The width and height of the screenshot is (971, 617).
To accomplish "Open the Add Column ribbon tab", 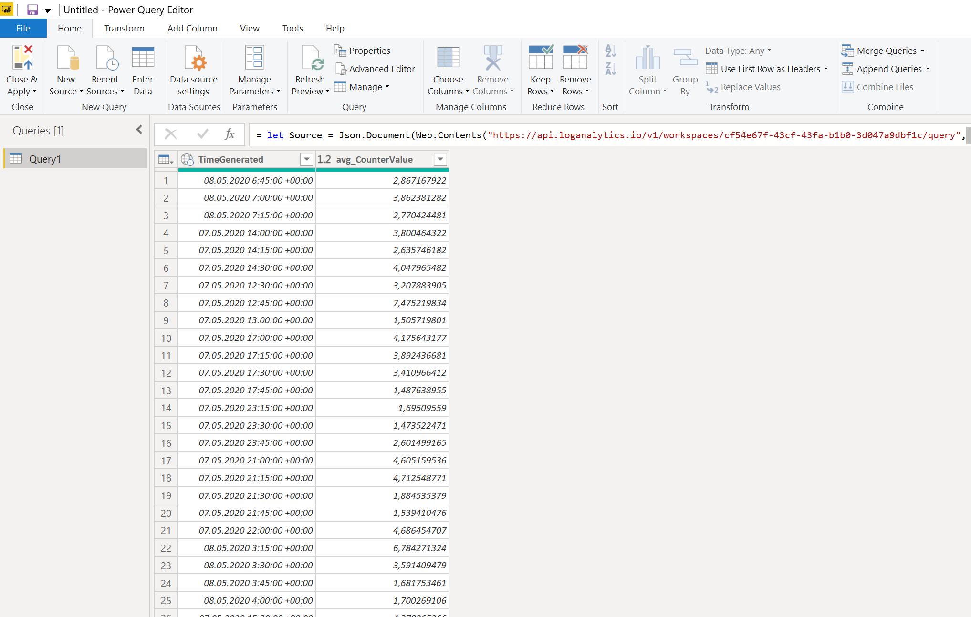I will point(192,29).
